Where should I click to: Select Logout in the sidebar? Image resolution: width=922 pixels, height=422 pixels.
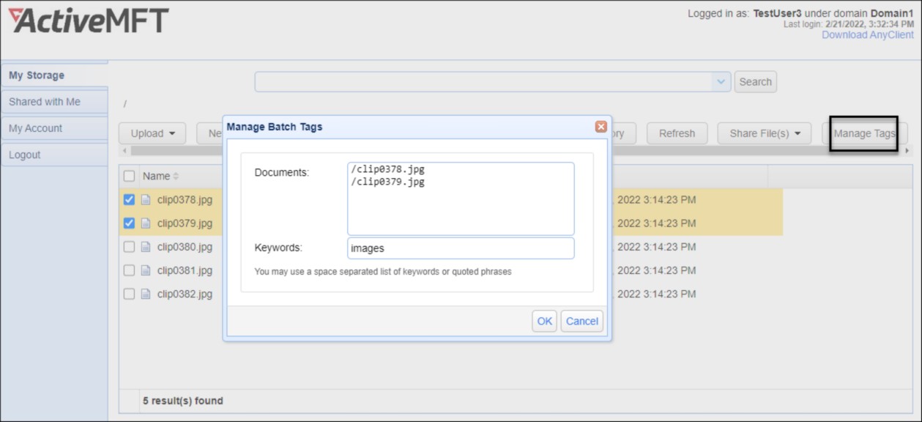click(x=54, y=155)
